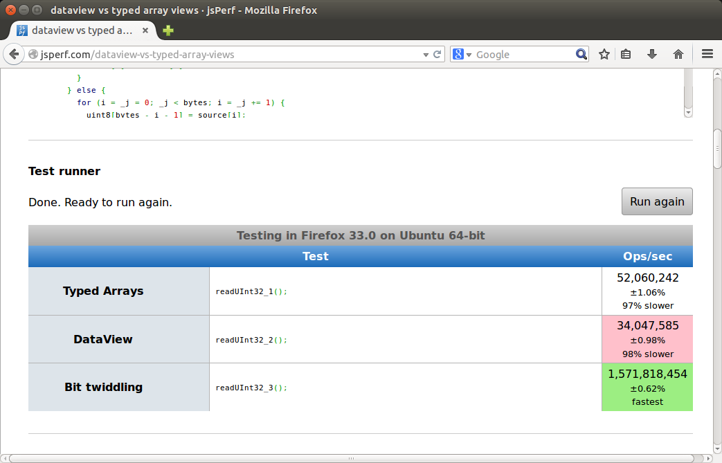The height and width of the screenshot is (463, 722).
Task: Go to Firefox home page icon
Action: (x=678, y=54)
